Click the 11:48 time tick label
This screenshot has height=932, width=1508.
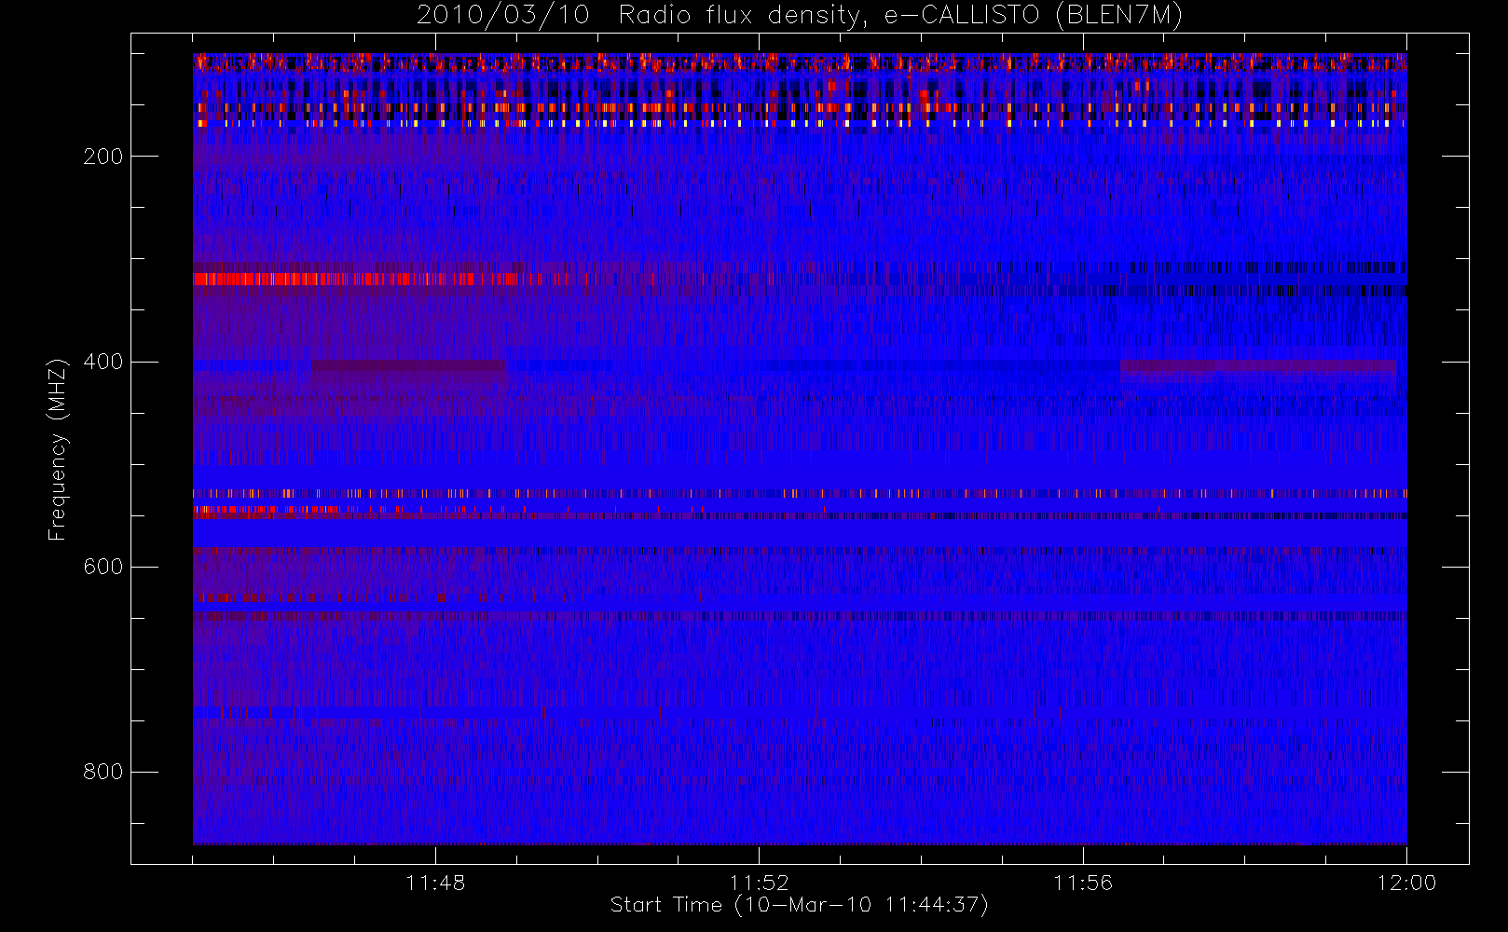[435, 883]
